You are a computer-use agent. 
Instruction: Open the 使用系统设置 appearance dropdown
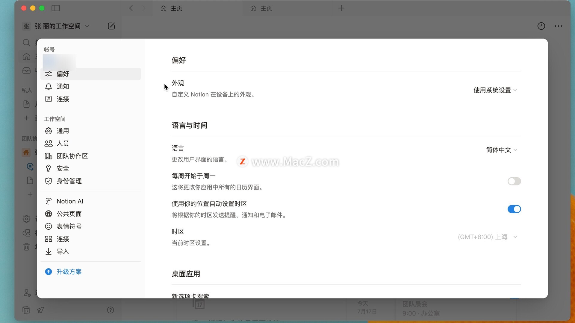point(495,90)
